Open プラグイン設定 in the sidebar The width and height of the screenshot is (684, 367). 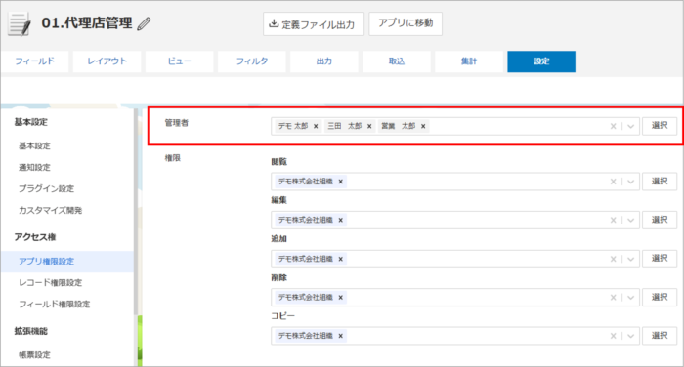[46, 188]
